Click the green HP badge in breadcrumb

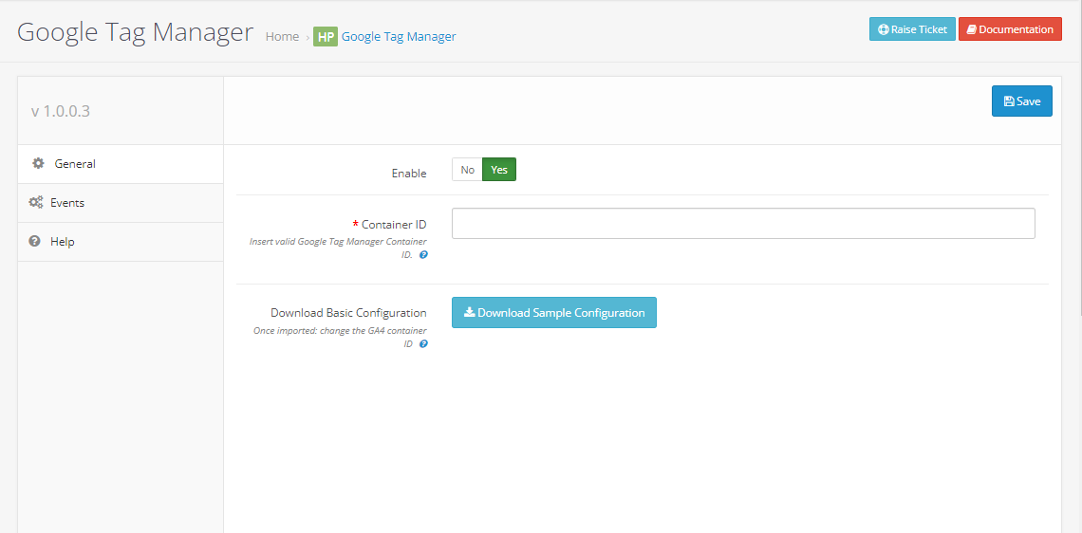(326, 37)
